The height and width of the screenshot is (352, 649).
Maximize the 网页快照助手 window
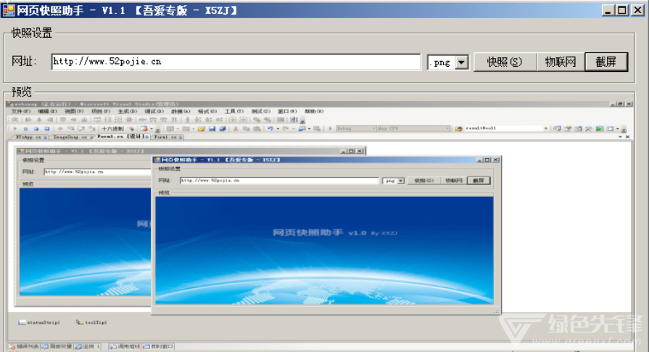pyautogui.click(x=621, y=10)
